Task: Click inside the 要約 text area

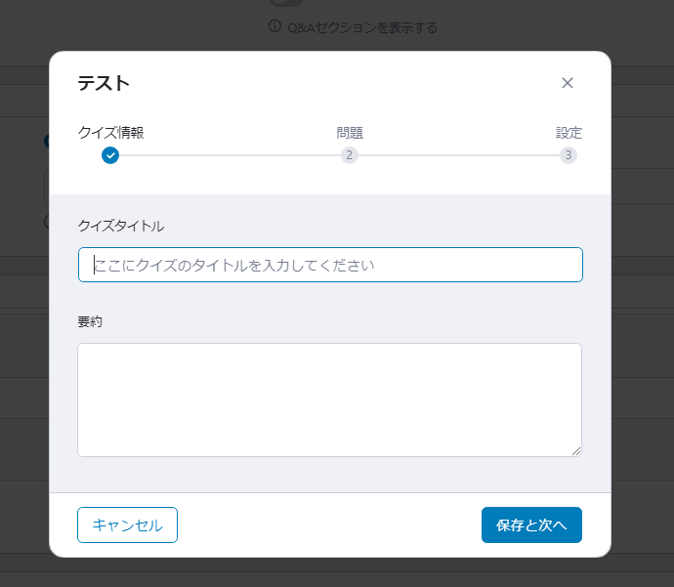Action: (x=330, y=399)
